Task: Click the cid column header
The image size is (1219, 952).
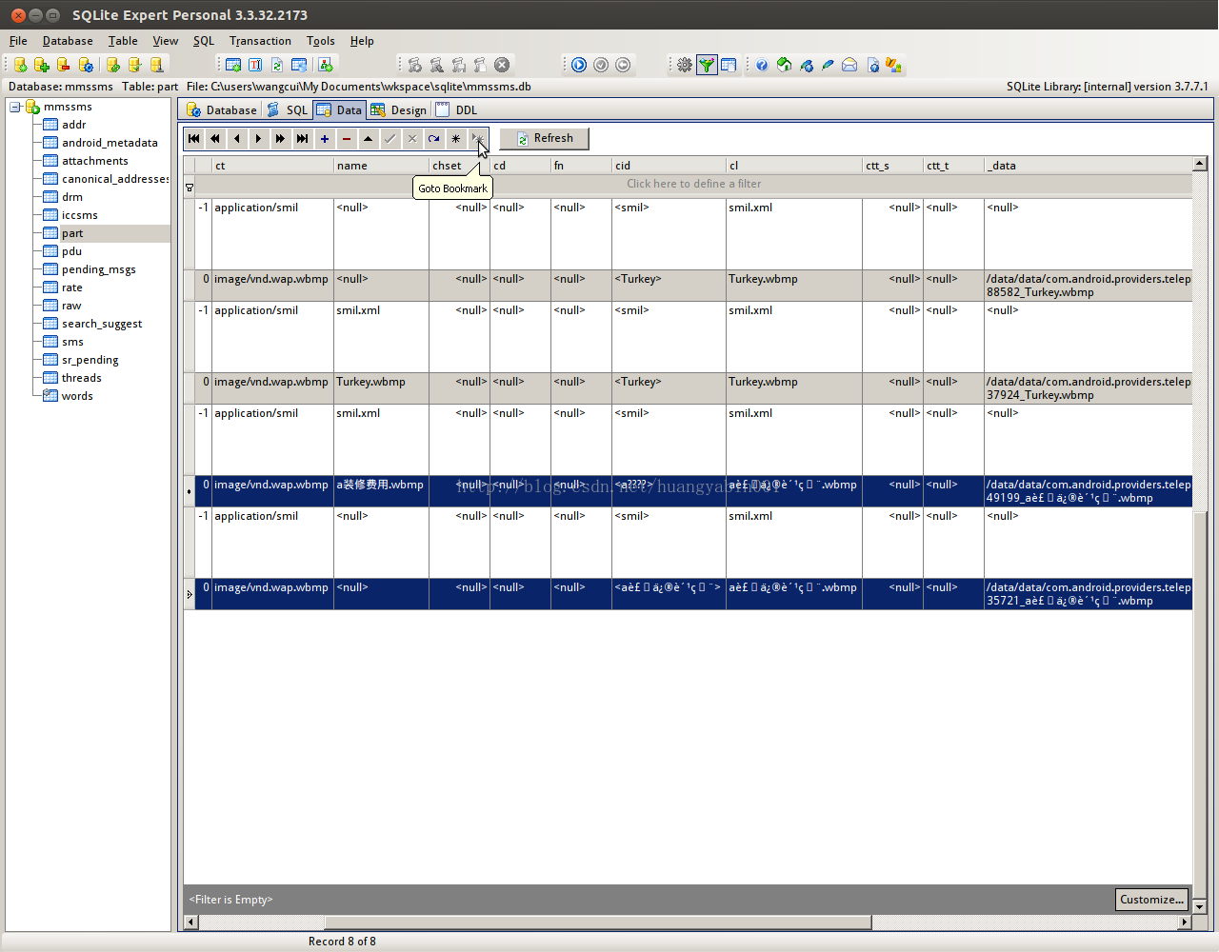Action: click(669, 166)
